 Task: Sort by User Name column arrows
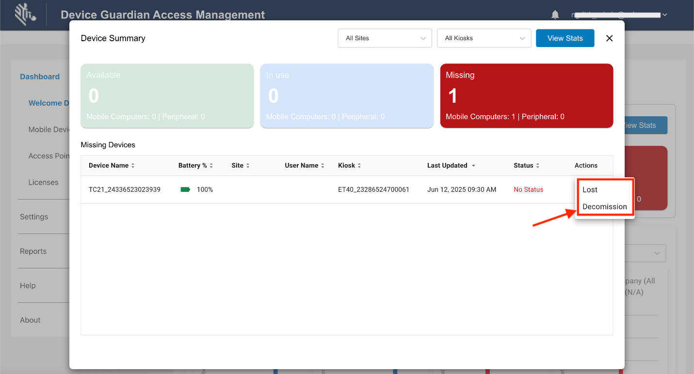(x=323, y=166)
